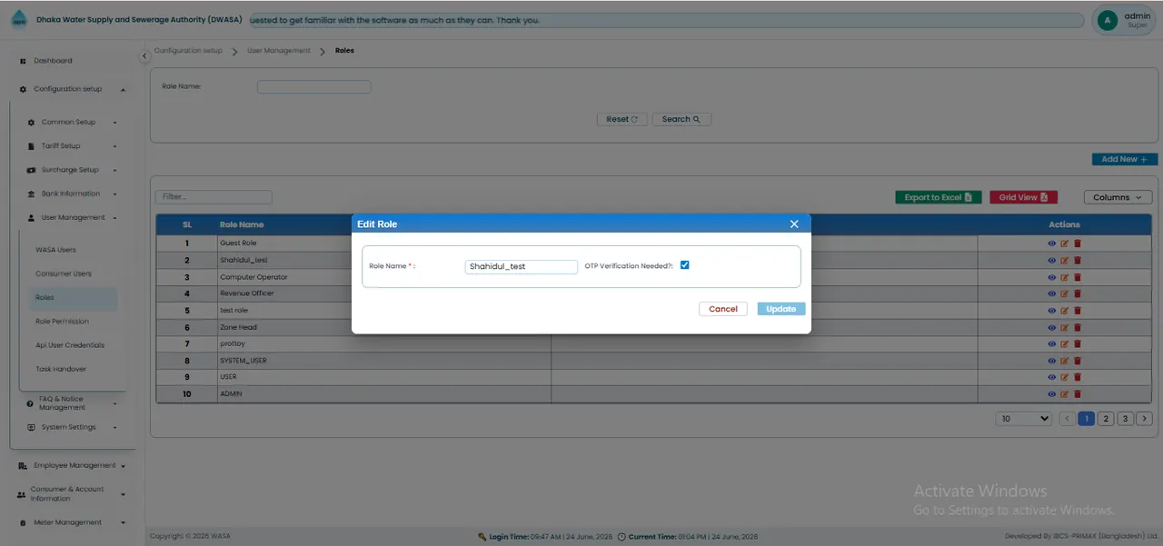1163x546 pixels.
Task: Collapse the Configuration setup menu
Action: click(x=123, y=89)
